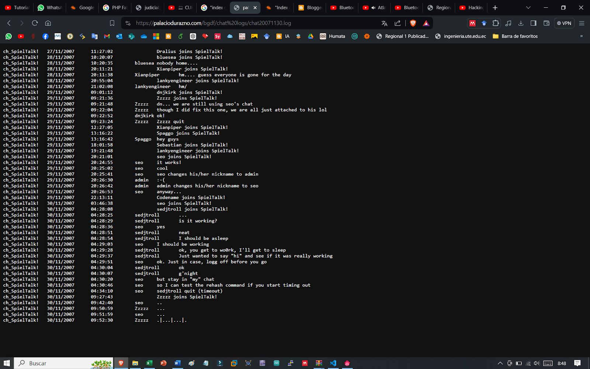Switch to the WhatsApp tab
Viewport: 590px width, 369px height.
click(49, 7)
